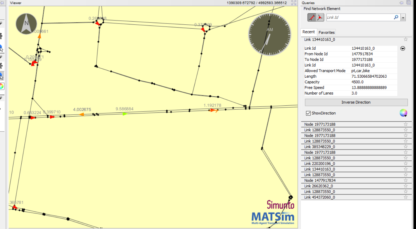
Task: Mark Link 454372060_0 as favorite
Action: point(406,197)
